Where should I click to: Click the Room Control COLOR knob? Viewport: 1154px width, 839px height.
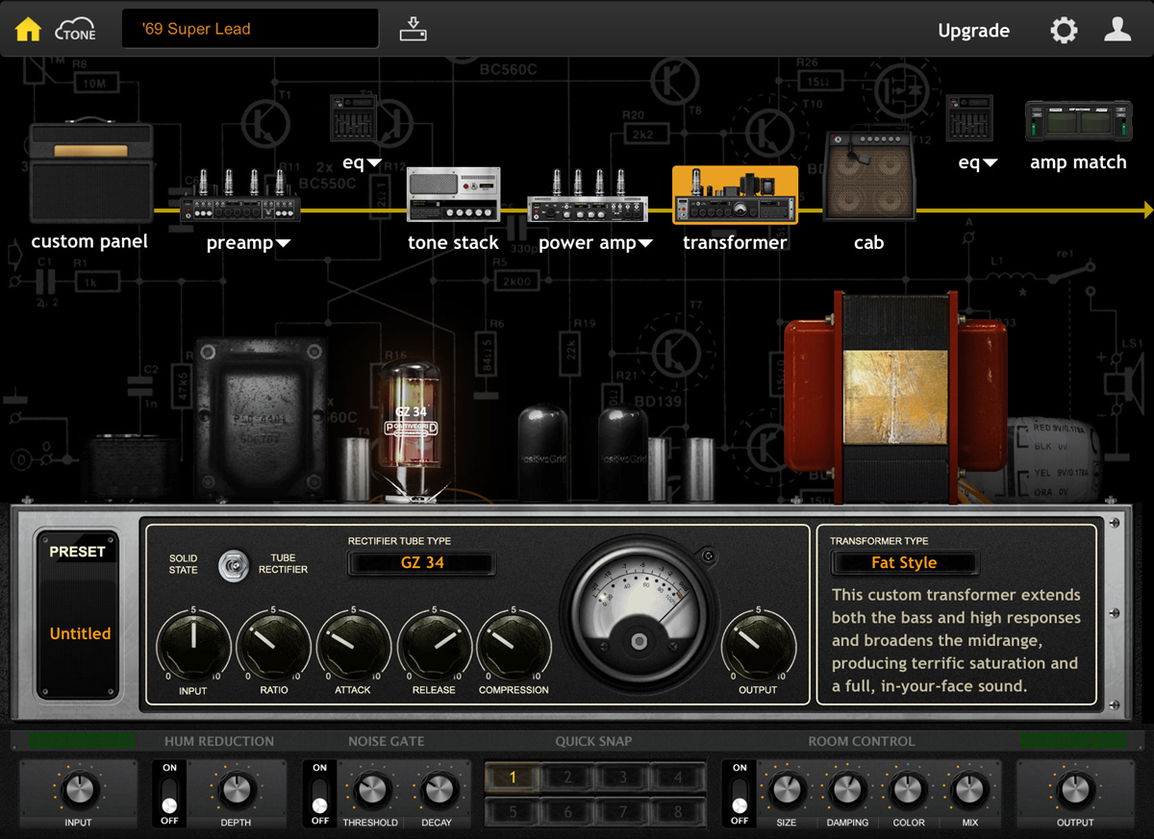click(x=909, y=790)
